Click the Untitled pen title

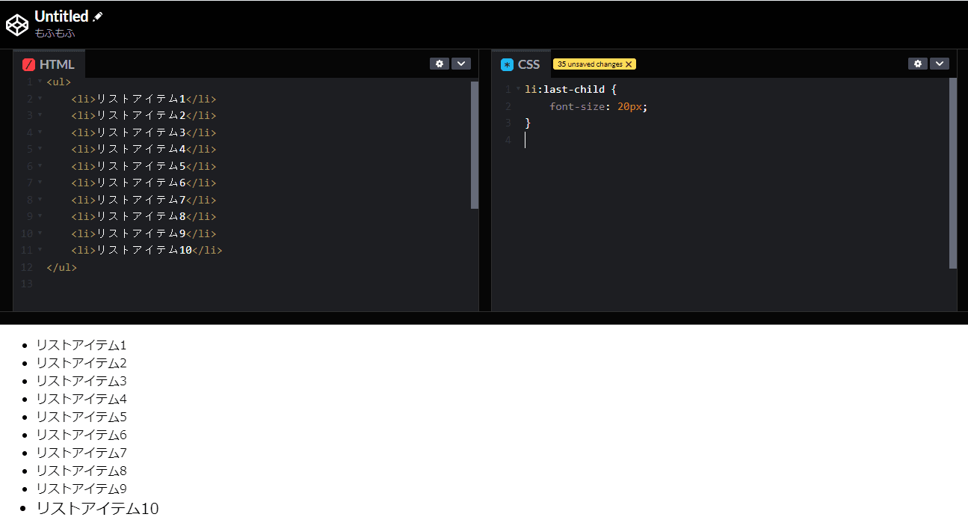[x=61, y=16]
